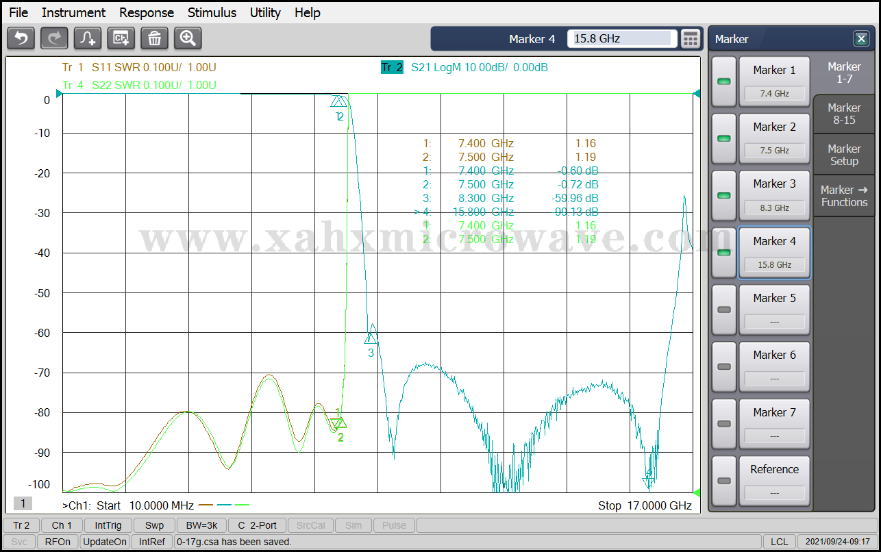Click the Redo arrow icon
881x552 pixels.
(x=54, y=38)
